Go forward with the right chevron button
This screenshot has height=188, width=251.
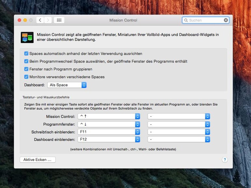click(x=48, y=20)
